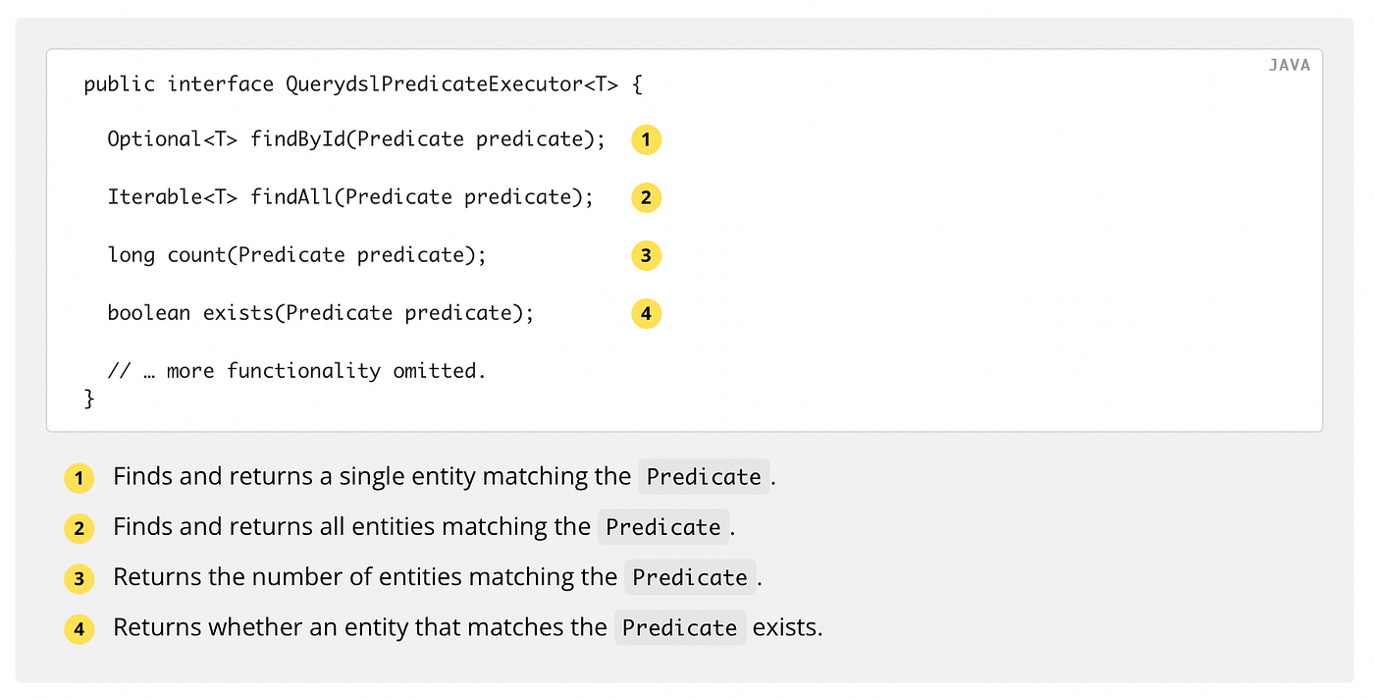Click the count method line in code

pyautogui.click(x=296, y=255)
